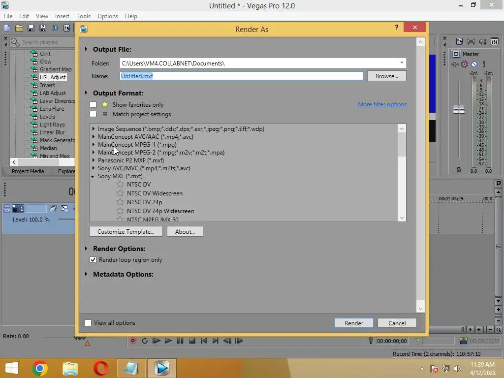Switch to the Explorer tab
Viewport: 504px width, 378px height.
click(x=65, y=171)
